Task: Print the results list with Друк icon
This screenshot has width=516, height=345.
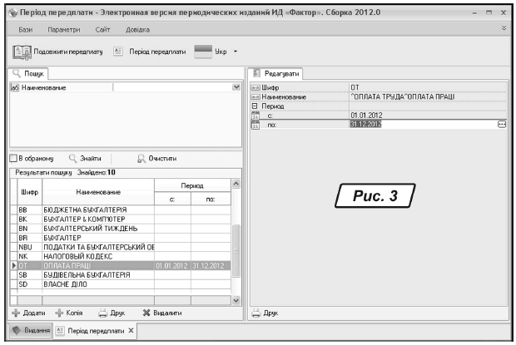Action: tap(103, 313)
